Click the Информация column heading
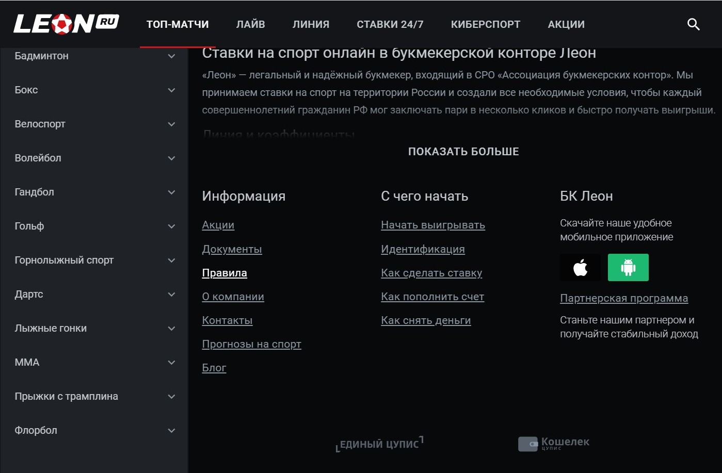The width and height of the screenshot is (722, 473). pos(244,196)
